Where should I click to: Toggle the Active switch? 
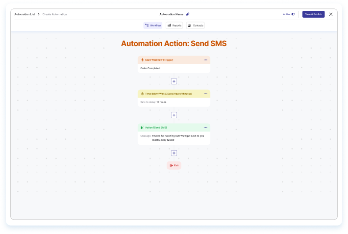coord(293,14)
